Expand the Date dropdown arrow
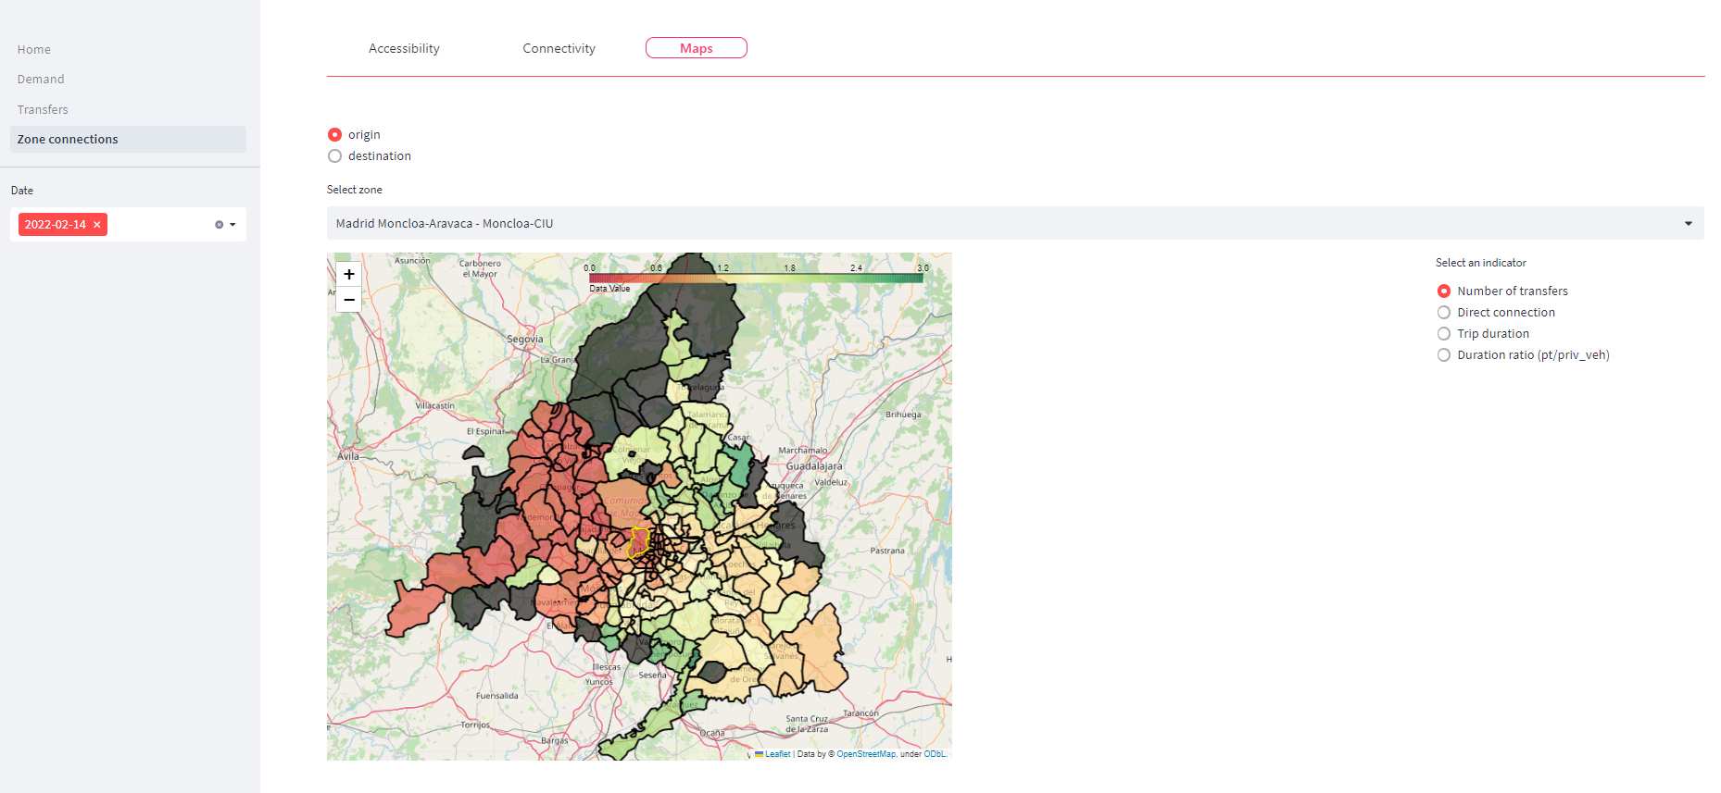1721x793 pixels. click(232, 225)
